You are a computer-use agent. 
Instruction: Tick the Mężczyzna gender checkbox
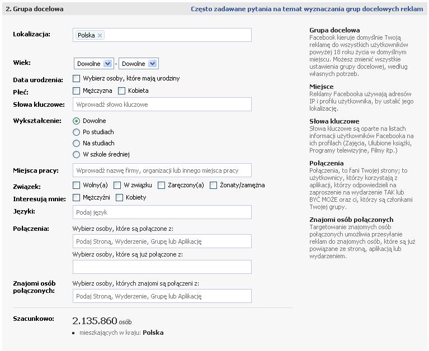(x=76, y=91)
